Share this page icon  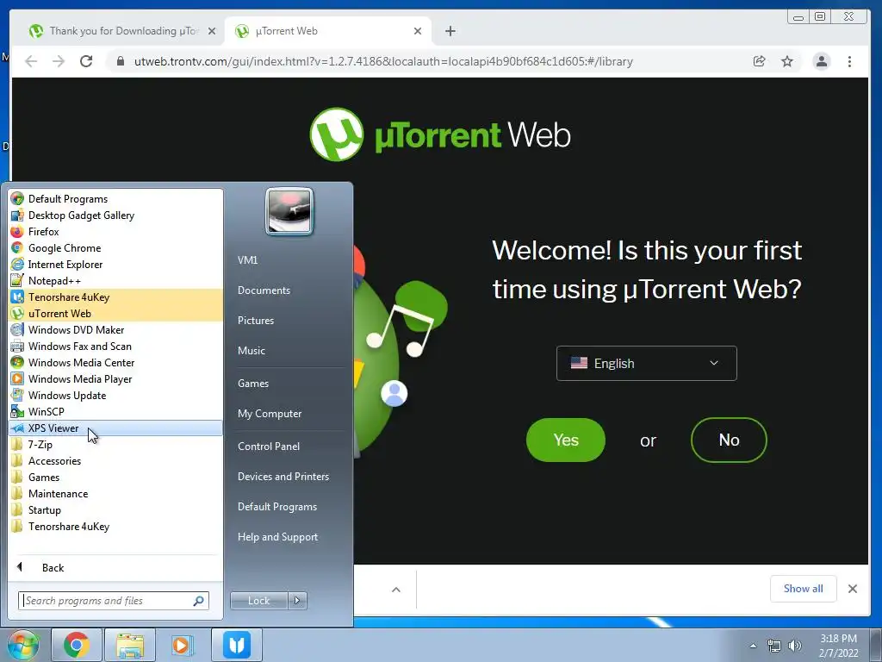[x=760, y=61]
